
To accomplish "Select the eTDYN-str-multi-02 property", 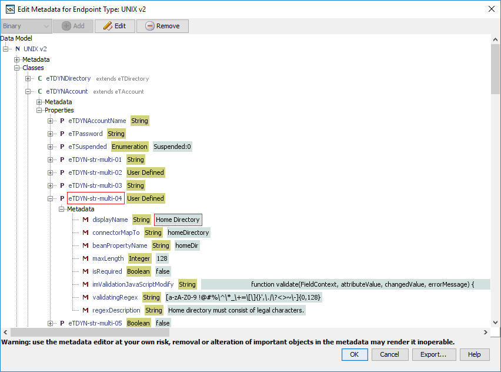I will pos(95,172).
